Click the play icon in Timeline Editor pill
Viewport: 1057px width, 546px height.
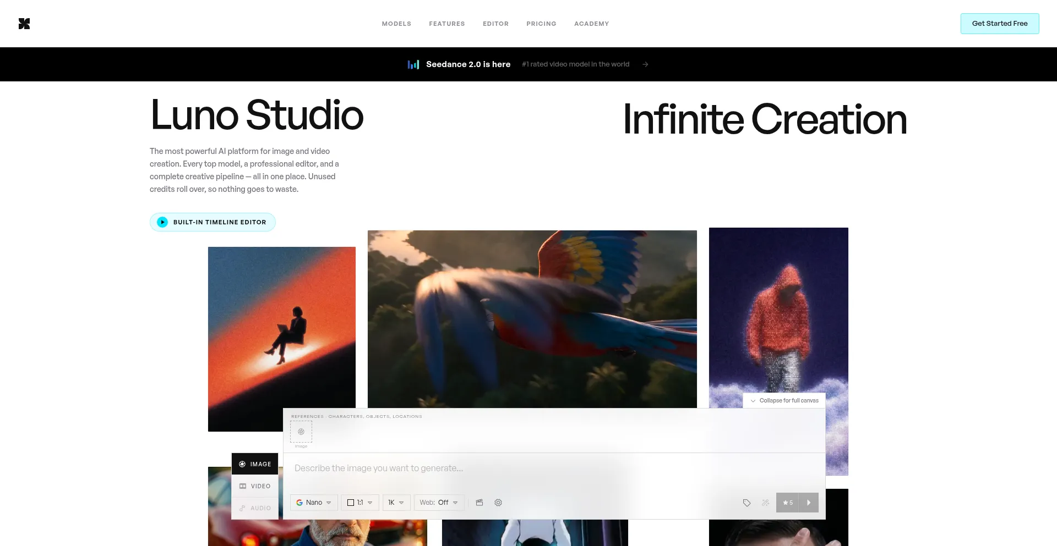pos(162,222)
